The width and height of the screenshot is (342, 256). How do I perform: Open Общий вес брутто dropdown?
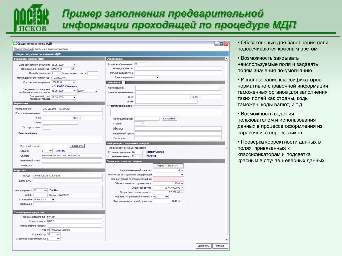[182, 188]
